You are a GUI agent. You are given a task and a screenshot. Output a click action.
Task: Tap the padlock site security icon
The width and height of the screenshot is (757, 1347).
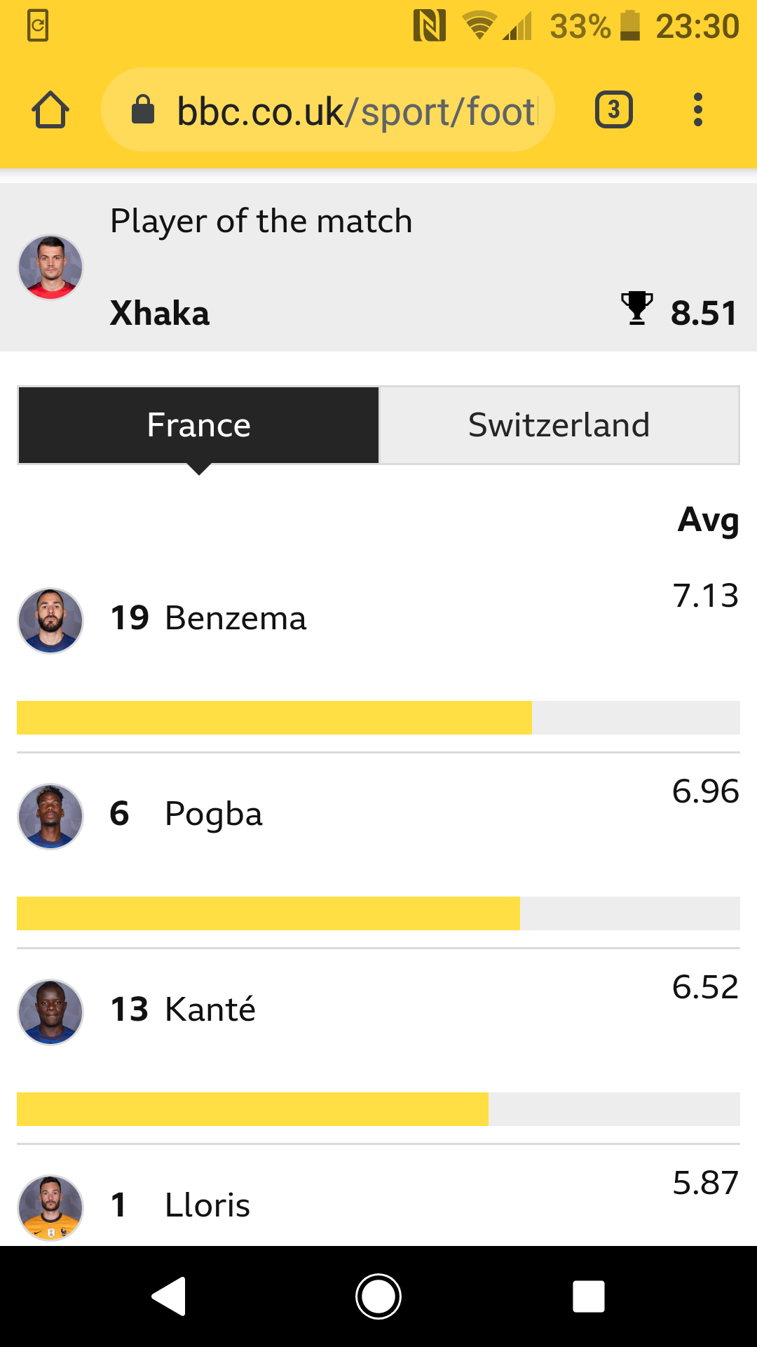pyautogui.click(x=143, y=110)
